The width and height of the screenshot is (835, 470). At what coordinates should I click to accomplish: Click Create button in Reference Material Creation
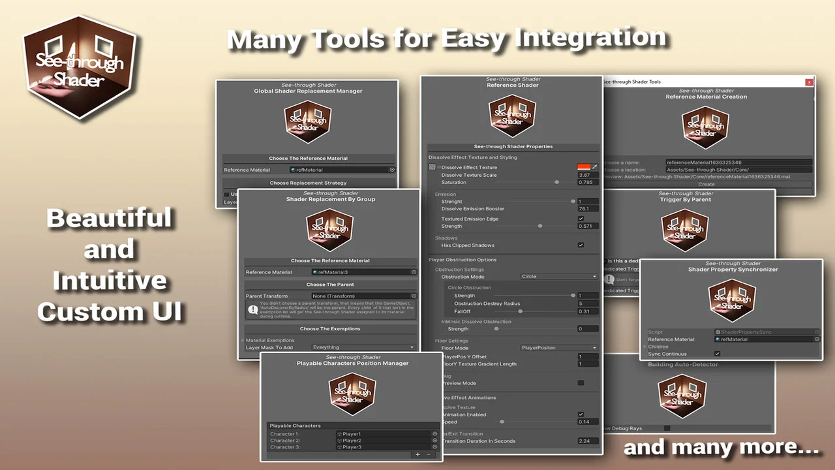[x=706, y=184]
